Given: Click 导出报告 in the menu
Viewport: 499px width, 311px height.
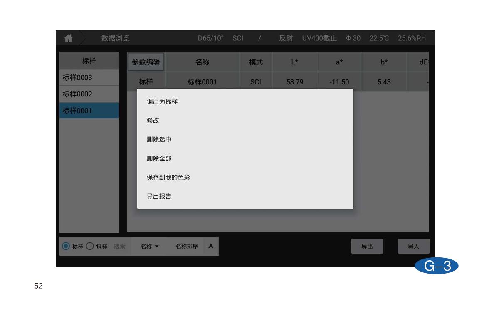Looking at the screenshot, I should click(x=159, y=196).
